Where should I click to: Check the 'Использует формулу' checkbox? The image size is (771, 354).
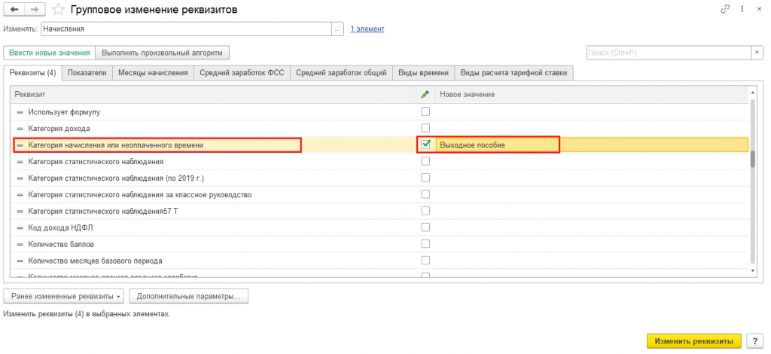[425, 111]
